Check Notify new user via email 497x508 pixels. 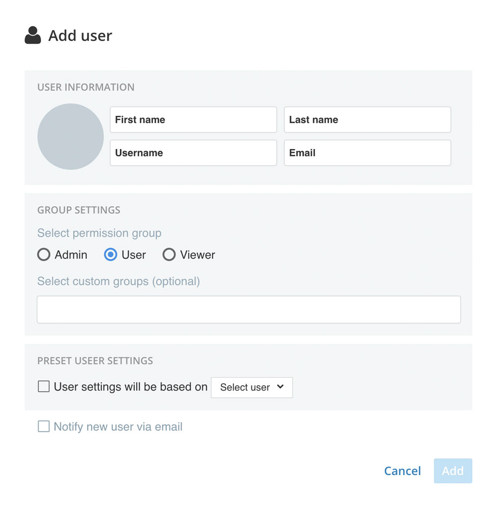point(44,426)
